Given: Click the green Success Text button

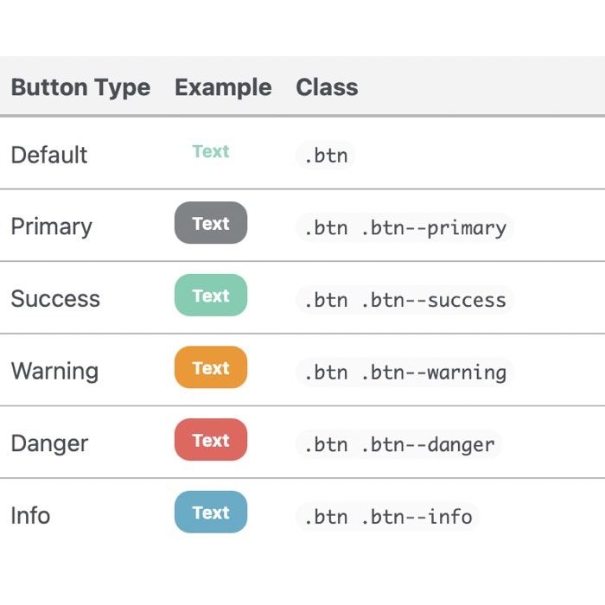Looking at the screenshot, I should [211, 296].
